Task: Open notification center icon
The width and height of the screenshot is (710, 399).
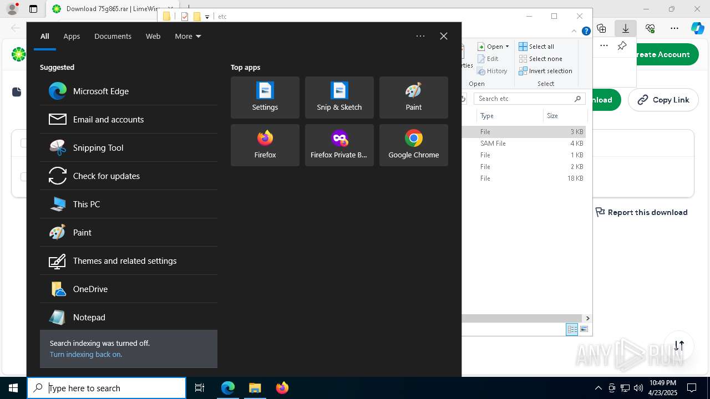Action: [692, 388]
